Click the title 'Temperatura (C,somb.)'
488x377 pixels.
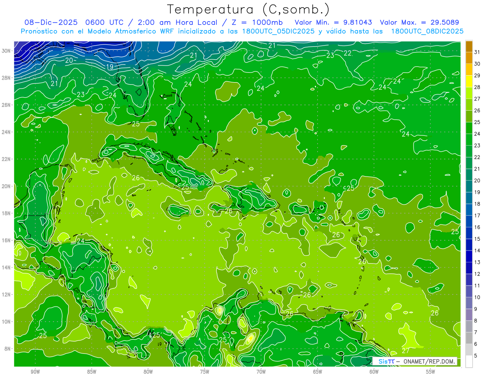tap(248, 9)
